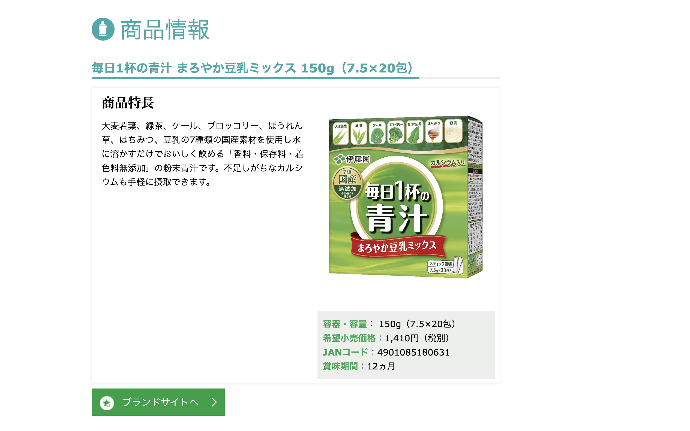690x431 pixels.
Task: Click the star icon on brand site button
Action: (x=107, y=403)
